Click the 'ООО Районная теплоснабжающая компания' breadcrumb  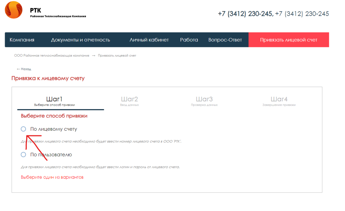click(x=52, y=55)
